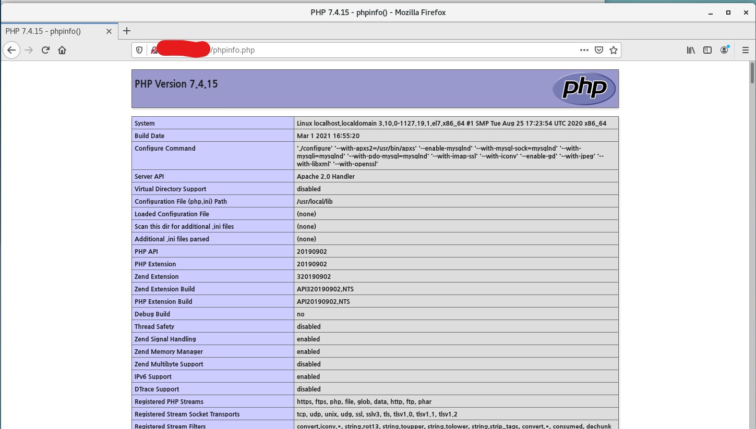Click the Thread Safety label
The image size is (756, 429).
pyautogui.click(x=154, y=327)
